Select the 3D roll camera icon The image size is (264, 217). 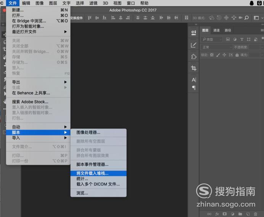219,18
